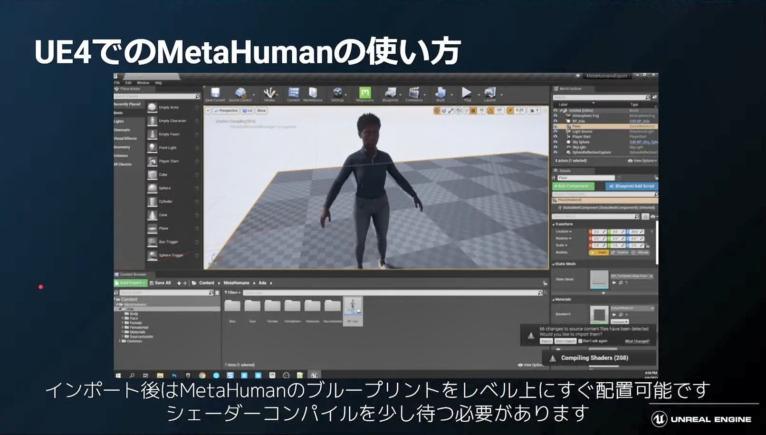Image resolution: width=766 pixels, height=435 pixels.
Task: Click the Blueprint/Add Script button
Action: pyautogui.click(x=632, y=186)
